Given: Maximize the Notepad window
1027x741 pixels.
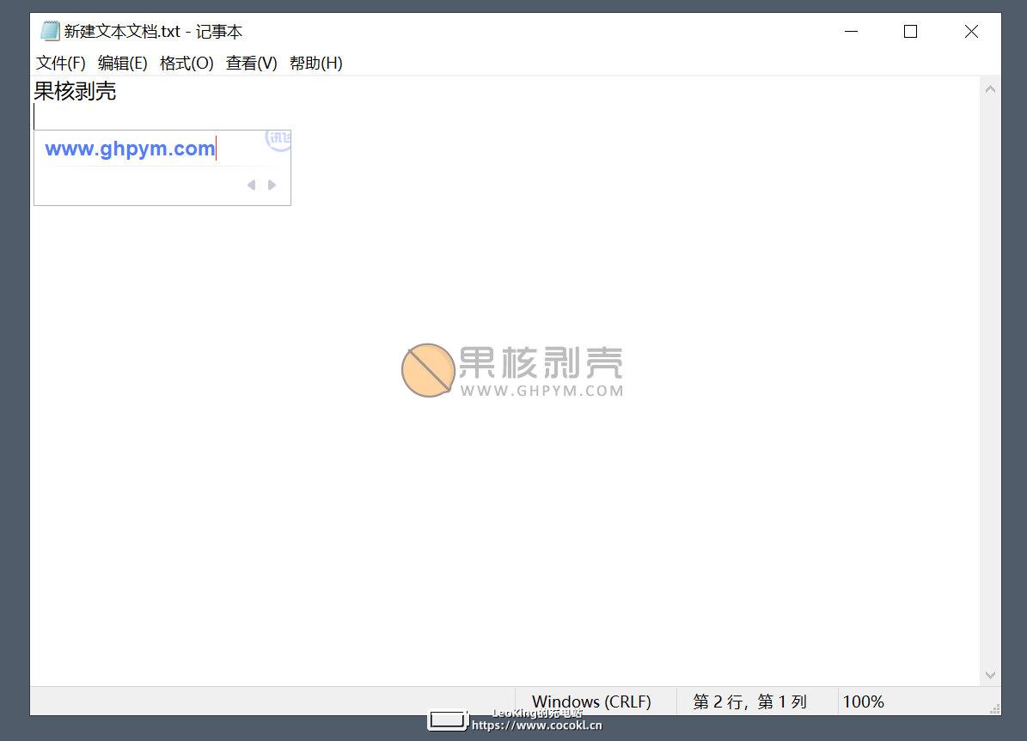Looking at the screenshot, I should (x=910, y=32).
